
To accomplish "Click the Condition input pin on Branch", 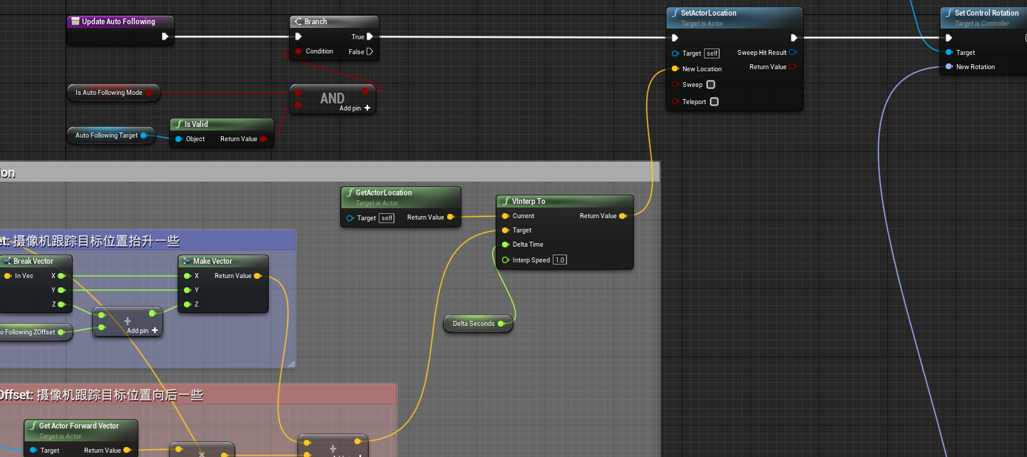I will pos(298,51).
